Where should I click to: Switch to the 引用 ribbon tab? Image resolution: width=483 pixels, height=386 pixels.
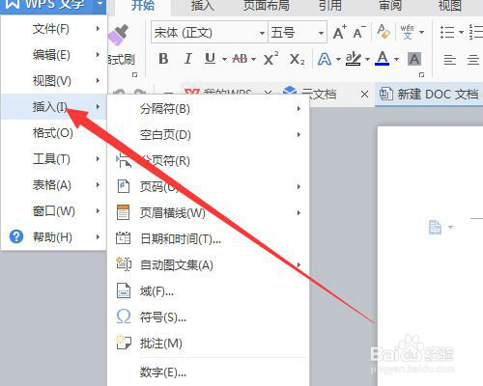point(330,5)
